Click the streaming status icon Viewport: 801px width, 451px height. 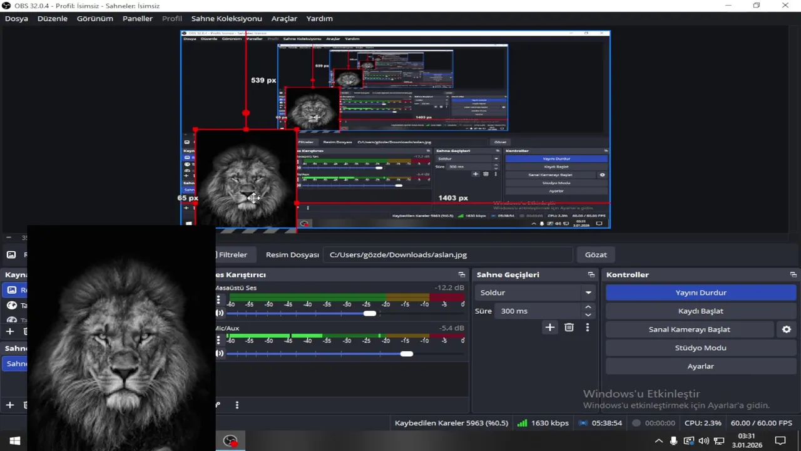pos(583,423)
